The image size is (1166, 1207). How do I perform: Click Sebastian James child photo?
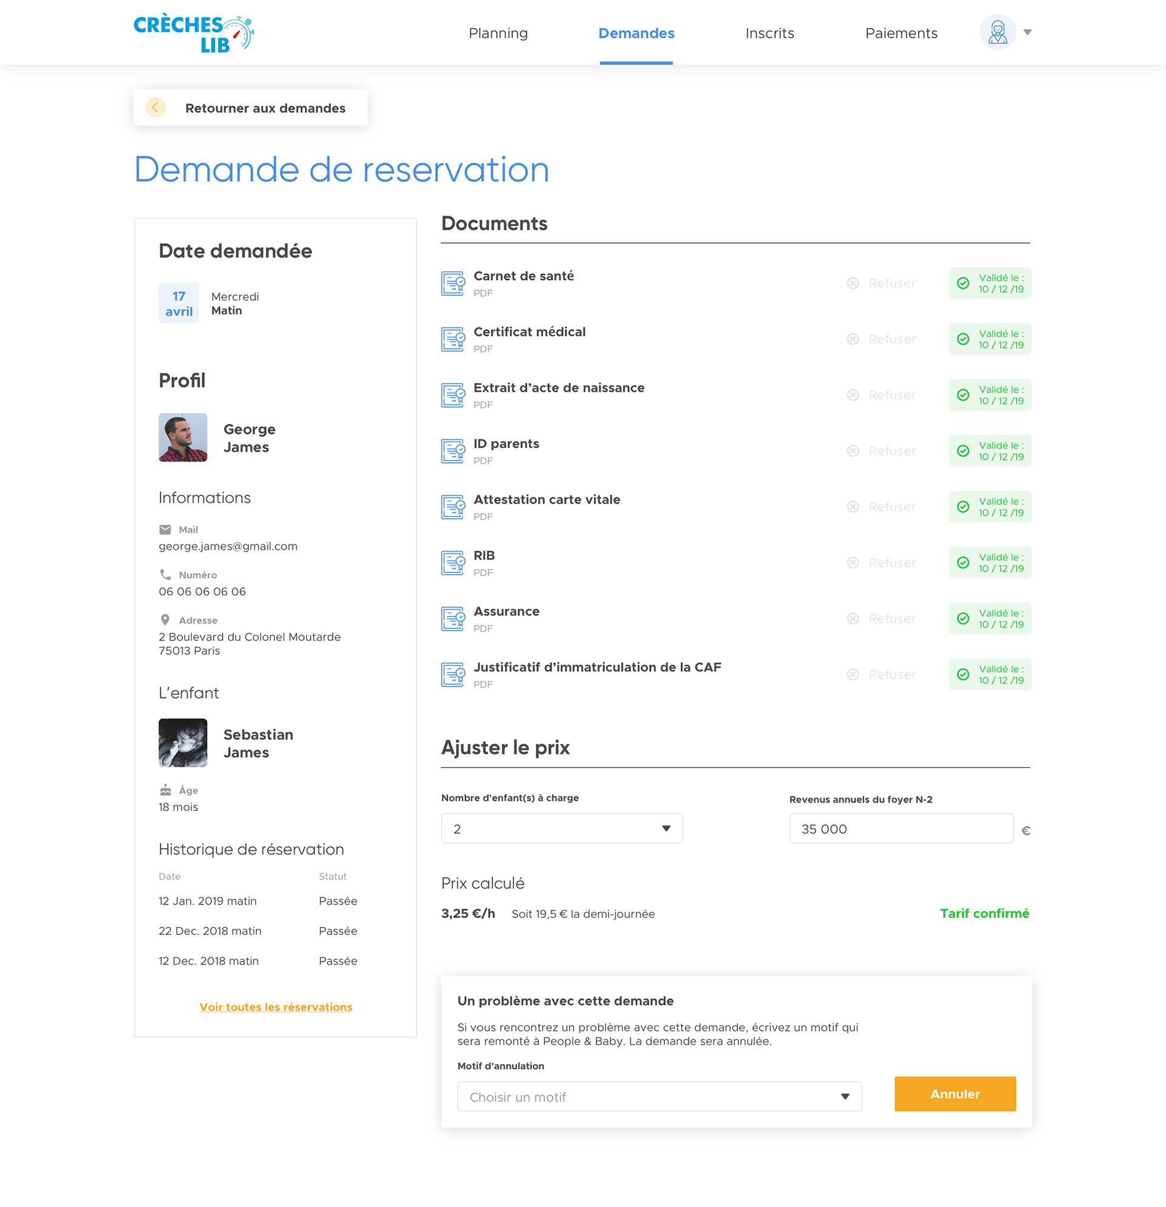(183, 743)
